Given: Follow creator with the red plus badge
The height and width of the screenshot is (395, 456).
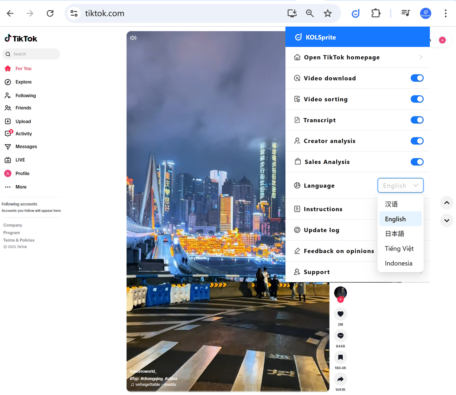Looking at the screenshot, I should [341, 300].
